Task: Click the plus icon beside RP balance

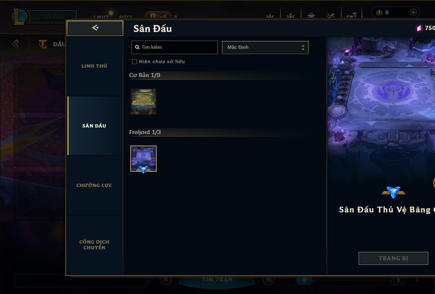Action: point(413,12)
